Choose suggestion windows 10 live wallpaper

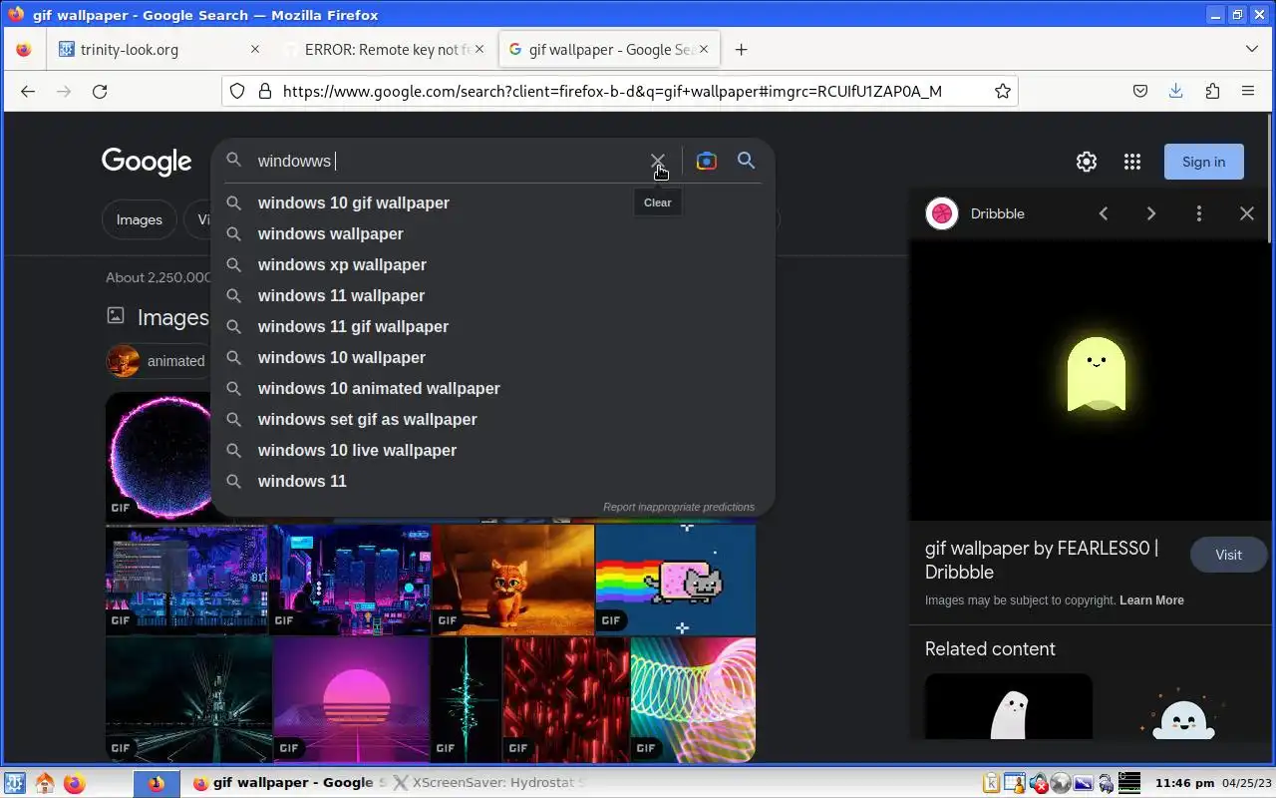pos(492,450)
